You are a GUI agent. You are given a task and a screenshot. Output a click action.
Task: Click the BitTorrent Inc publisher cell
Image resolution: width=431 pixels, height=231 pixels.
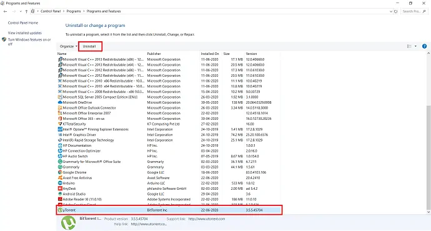point(157,210)
